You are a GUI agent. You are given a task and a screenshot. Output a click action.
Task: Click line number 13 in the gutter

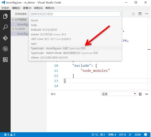click(x=56, y=81)
